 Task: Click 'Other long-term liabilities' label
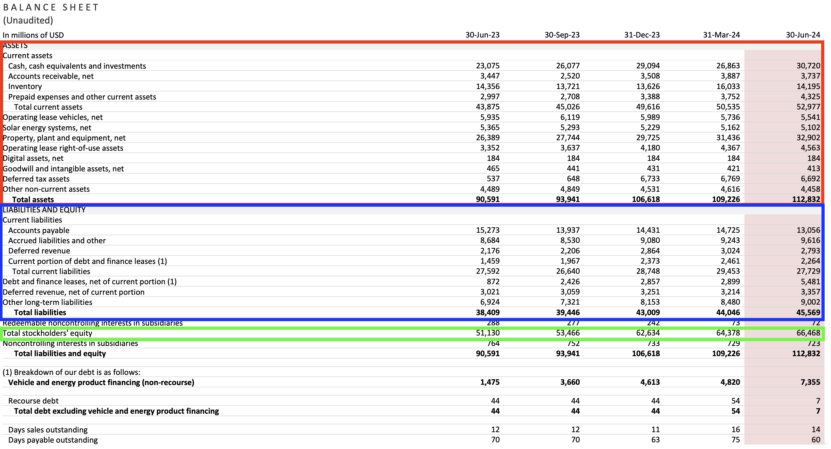coord(47,302)
